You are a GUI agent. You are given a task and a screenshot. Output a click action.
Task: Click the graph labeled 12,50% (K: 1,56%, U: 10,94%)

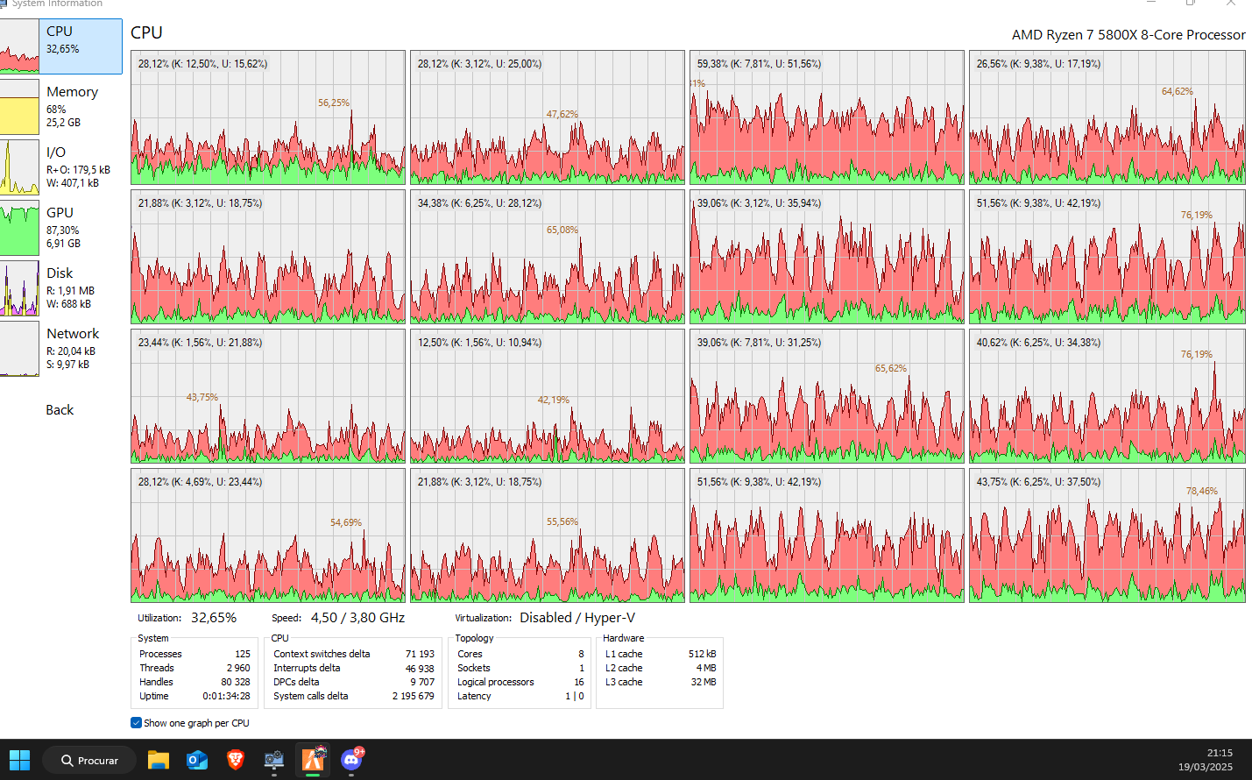click(x=548, y=396)
